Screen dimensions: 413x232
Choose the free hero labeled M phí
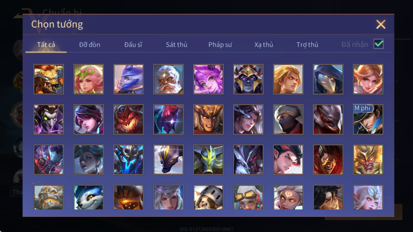(368, 119)
